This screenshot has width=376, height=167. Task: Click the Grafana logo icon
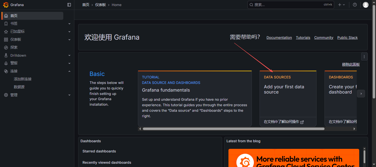click(x=6, y=5)
